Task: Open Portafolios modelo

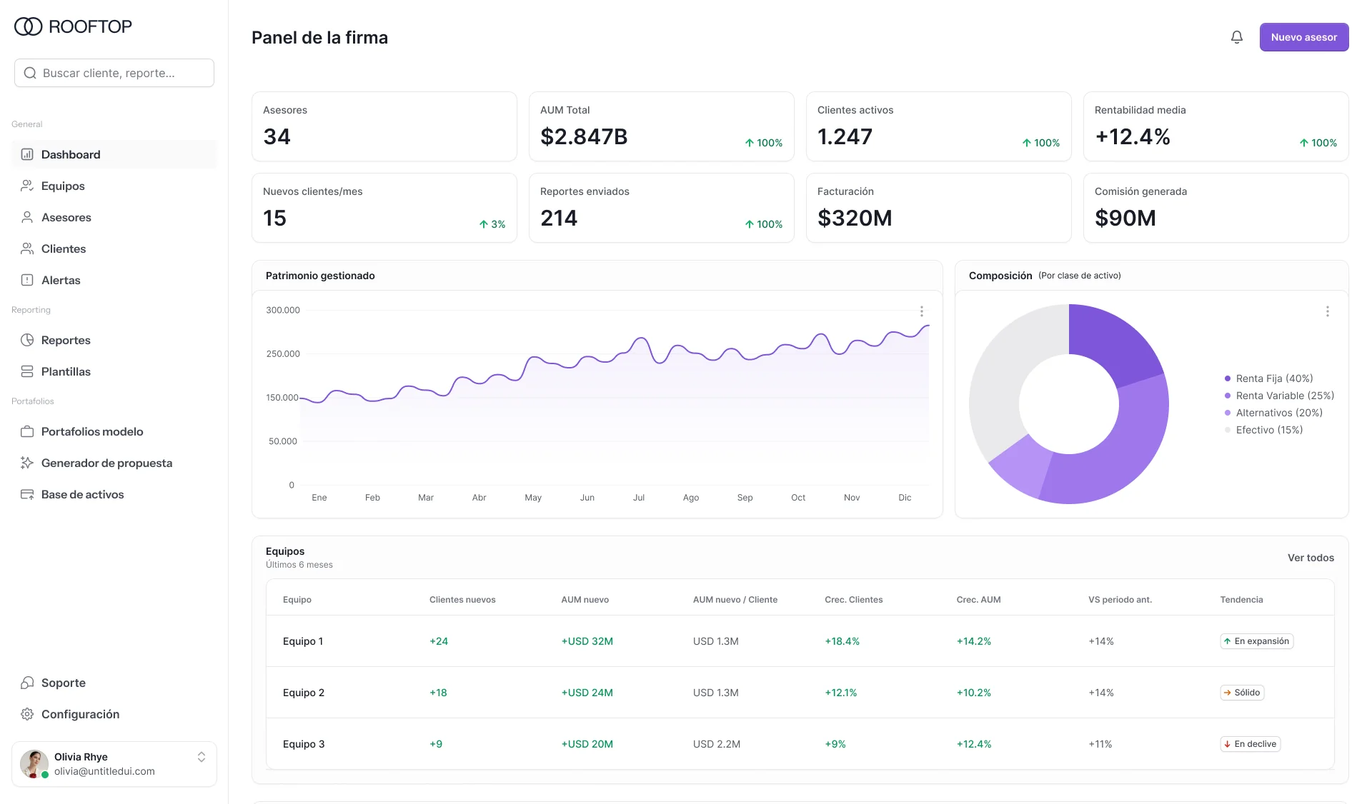Action: tap(114, 431)
